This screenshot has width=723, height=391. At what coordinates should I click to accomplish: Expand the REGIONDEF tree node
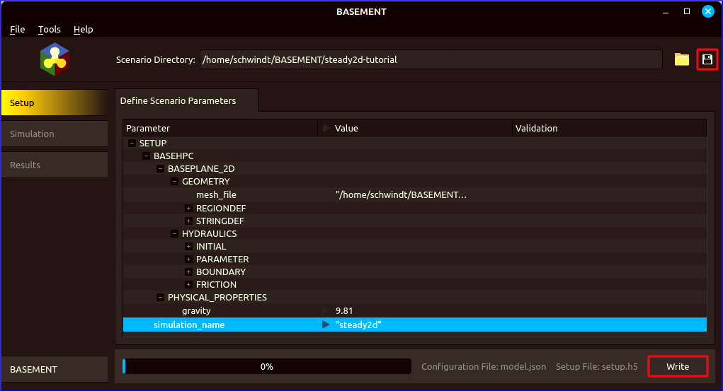[x=189, y=209]
